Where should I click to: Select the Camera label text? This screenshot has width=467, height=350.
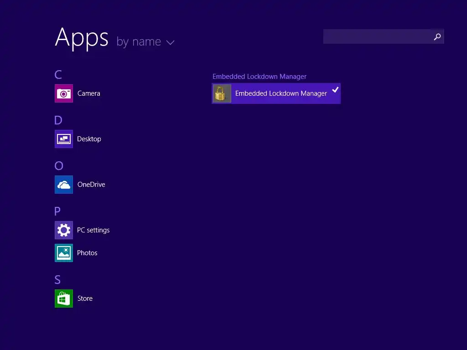tap(89, 93)
